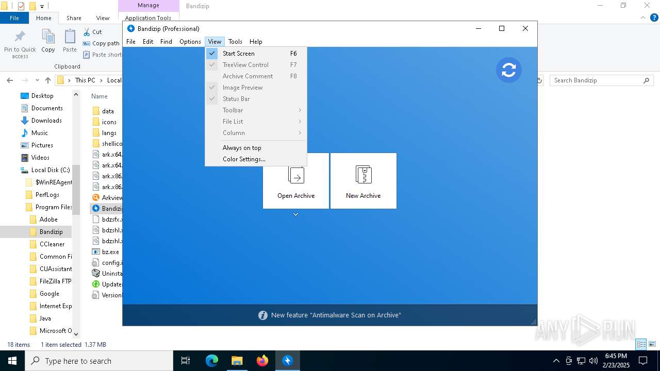Click the This PC breadcrumb in address bar
The image size is (660, 371).
click(85, 80)
